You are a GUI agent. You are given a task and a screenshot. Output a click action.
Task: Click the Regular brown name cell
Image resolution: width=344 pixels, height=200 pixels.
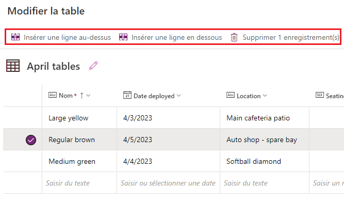click(79, 140)
